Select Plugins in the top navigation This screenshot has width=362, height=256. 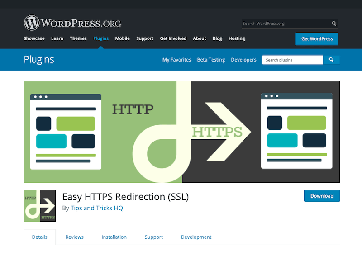[101, 38]
